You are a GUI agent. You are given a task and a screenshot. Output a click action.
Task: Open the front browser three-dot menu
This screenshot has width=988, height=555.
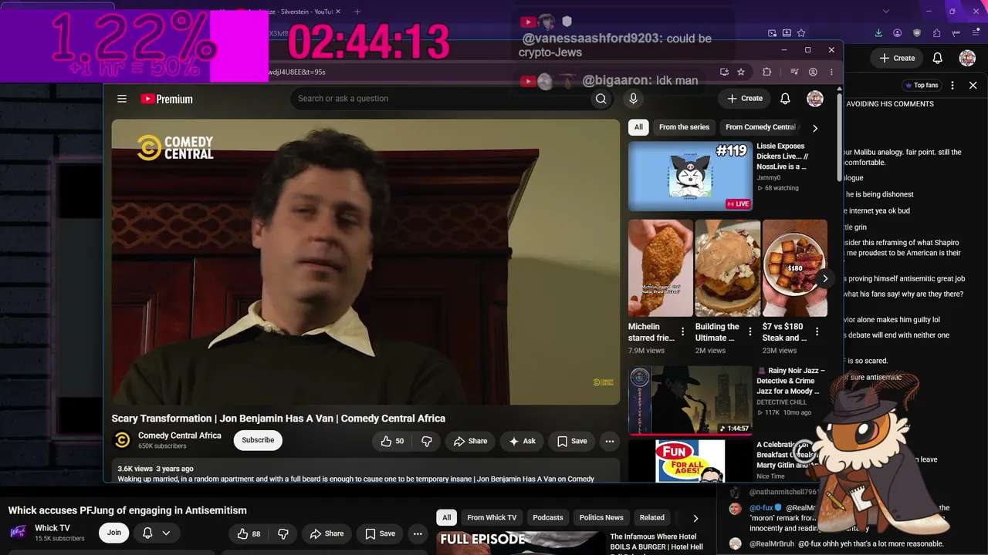(x=831, y=72)
